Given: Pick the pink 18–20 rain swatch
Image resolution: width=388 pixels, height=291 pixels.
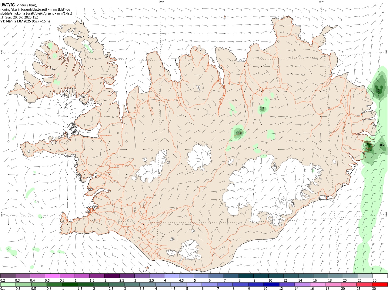Looking at the screenshot, I should pos(333,284).
